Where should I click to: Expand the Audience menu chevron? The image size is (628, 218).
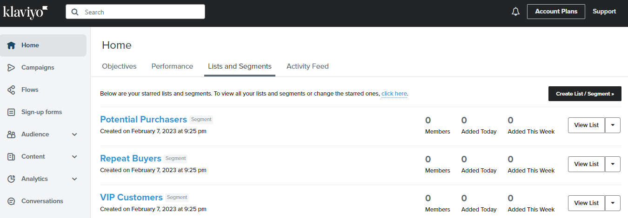tap(74, 135)
